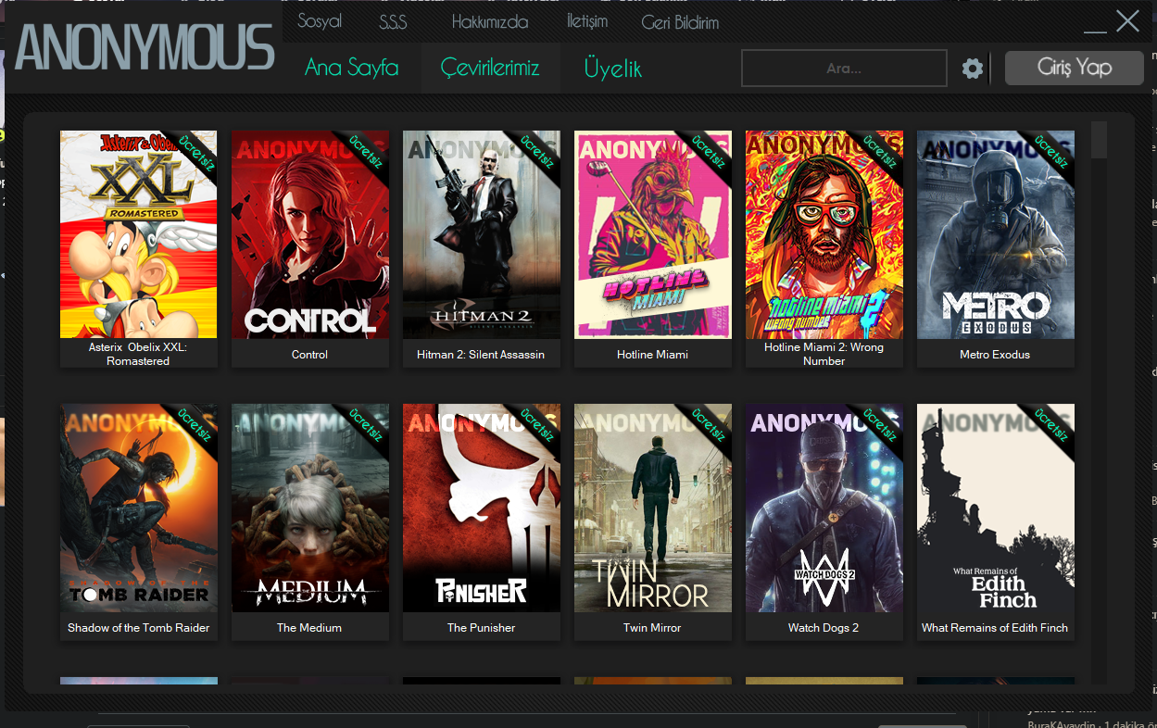Click the Ara search field
This screenshot has height=728, width=1157.
click(x=844, y=69)
